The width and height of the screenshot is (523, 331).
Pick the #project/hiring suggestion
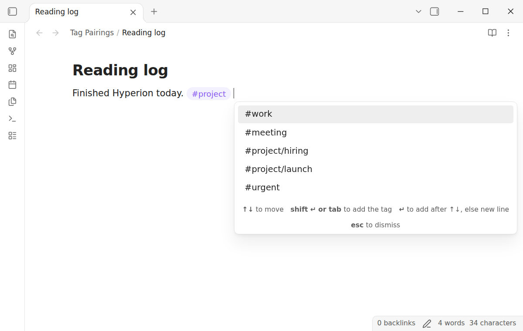tap(376, 151)
